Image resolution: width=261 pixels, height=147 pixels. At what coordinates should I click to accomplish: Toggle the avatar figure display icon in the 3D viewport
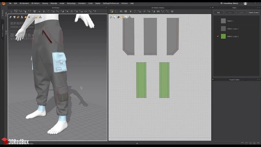tap(22, 17)
